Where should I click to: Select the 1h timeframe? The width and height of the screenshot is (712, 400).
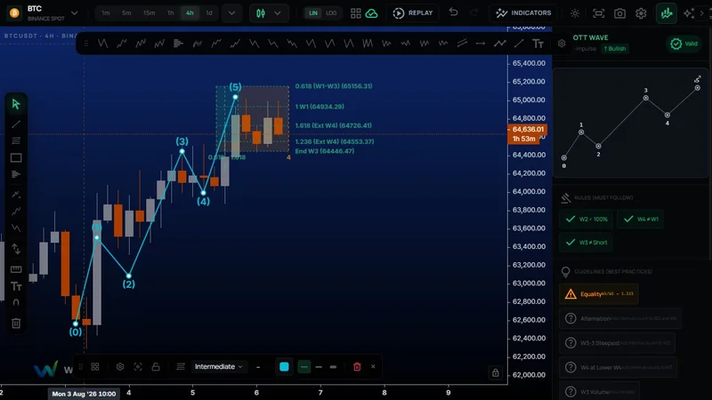[x=170, y=13]
